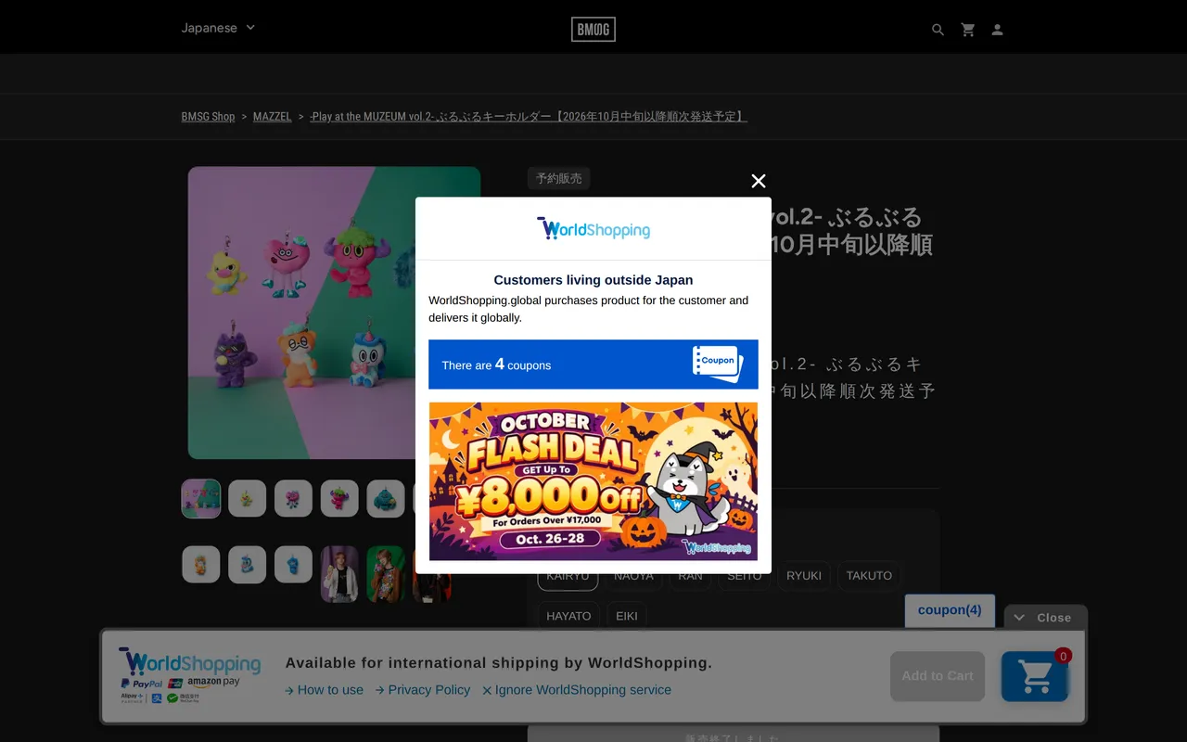The image size is (1187, 742).
Task: Open the Japanese language dropdown
Action: point(218,28)
